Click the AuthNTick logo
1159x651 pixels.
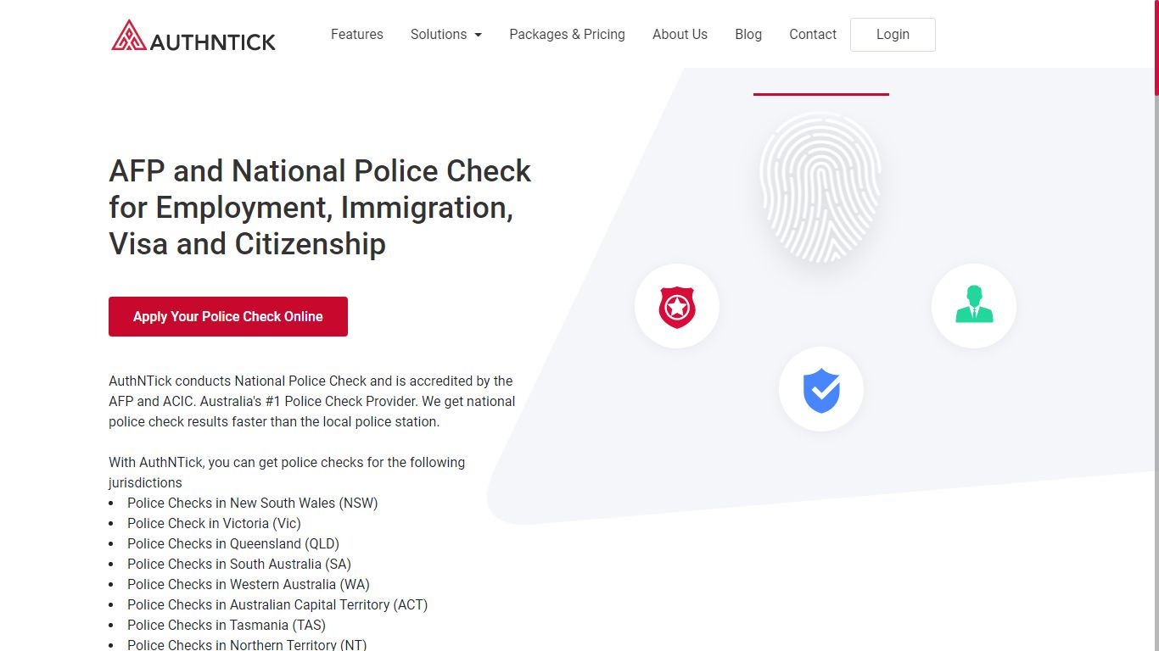[193, 36]
